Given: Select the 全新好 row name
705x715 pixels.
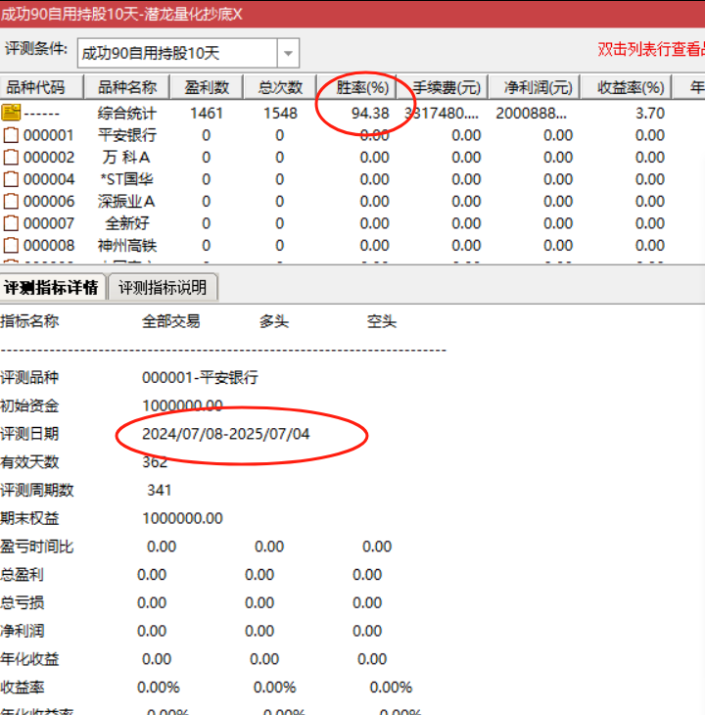Looking at the screenshot, I should [127, 223].
